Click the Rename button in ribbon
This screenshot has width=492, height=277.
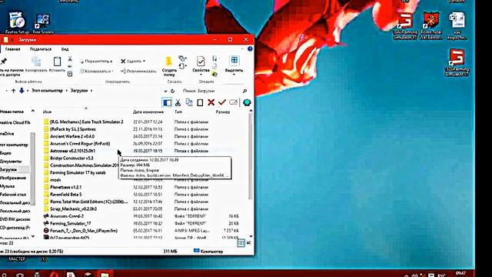(138, 72)
